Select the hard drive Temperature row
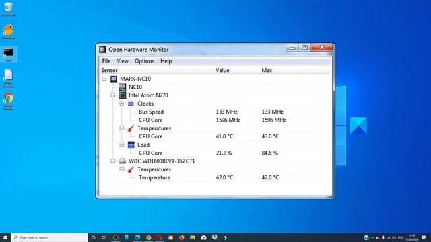The width and height of the screenshot is (431, 242). pos(215,177)
